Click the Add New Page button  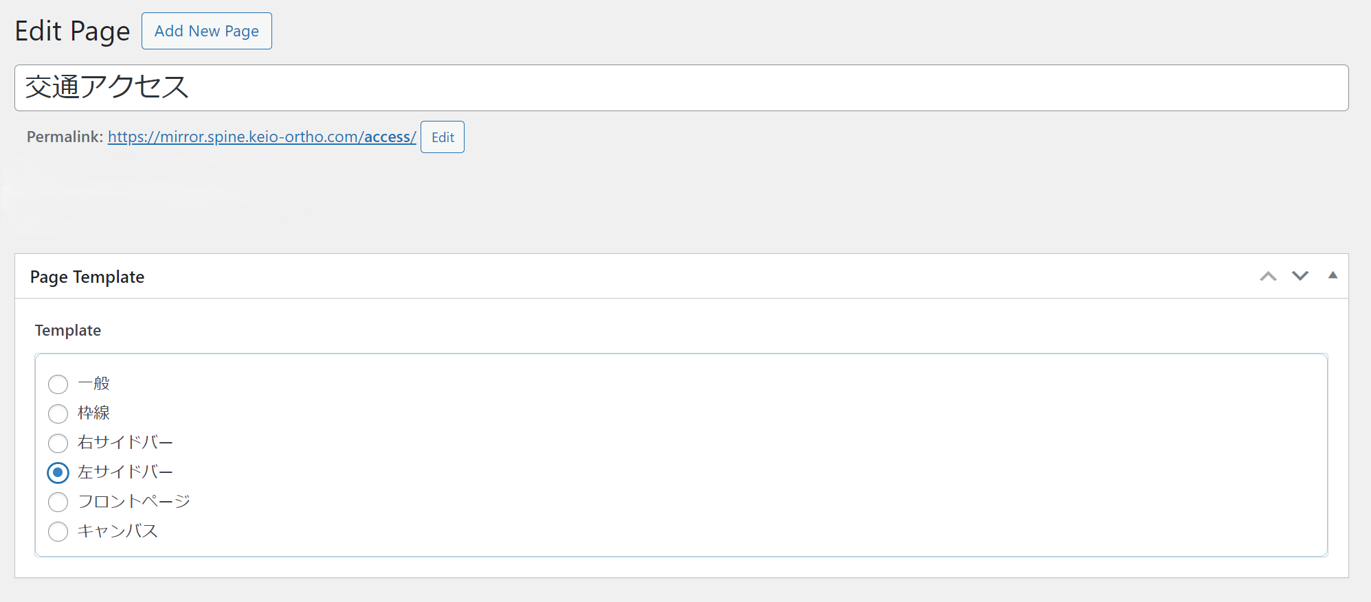click(207, 31)
